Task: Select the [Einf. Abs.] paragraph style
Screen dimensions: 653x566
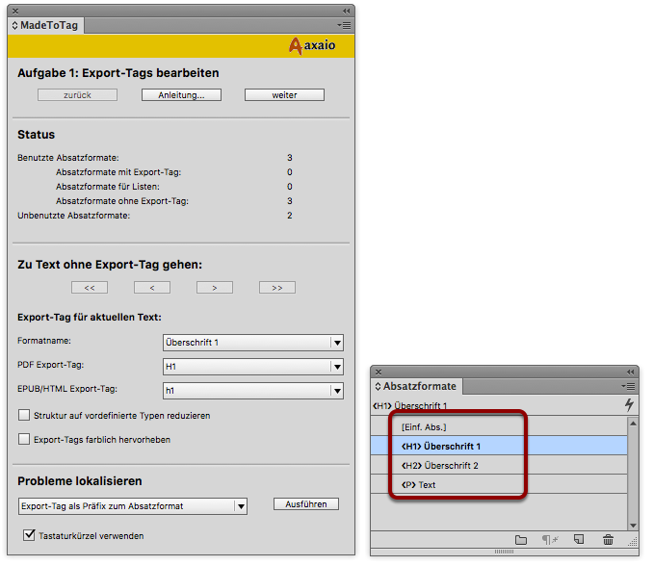Action: (x=499, y=427)
